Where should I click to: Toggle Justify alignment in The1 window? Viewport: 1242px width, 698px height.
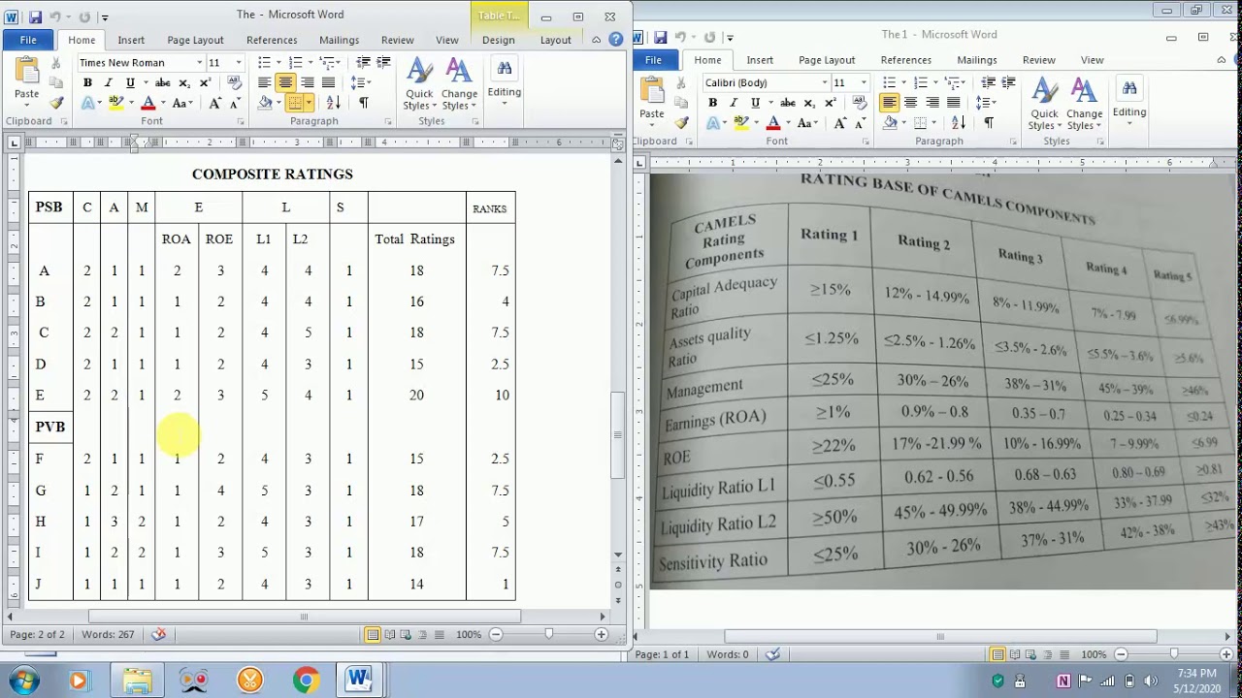click(953, 103)
